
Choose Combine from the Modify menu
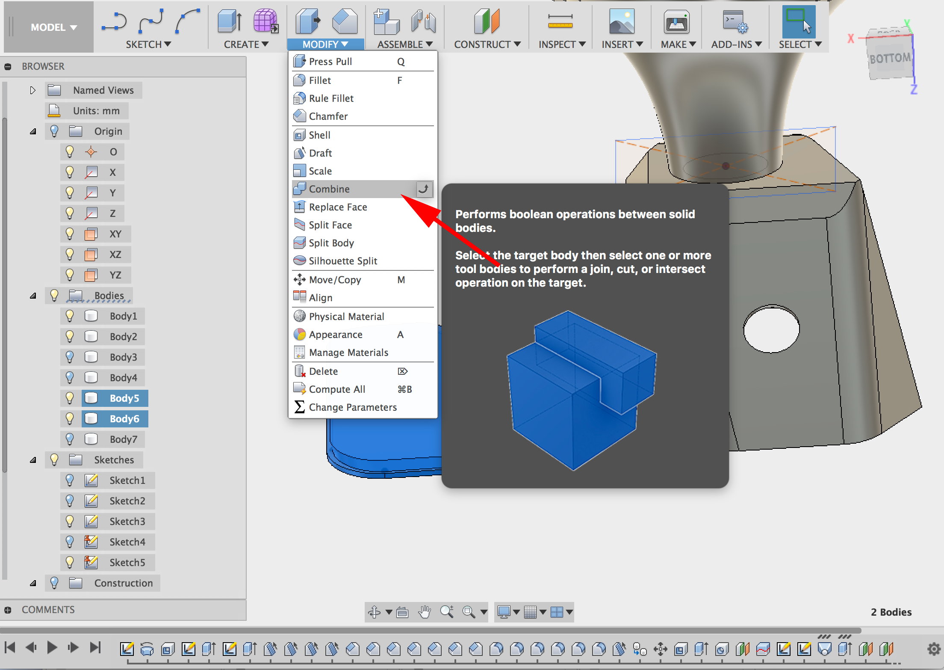(354, 189)
